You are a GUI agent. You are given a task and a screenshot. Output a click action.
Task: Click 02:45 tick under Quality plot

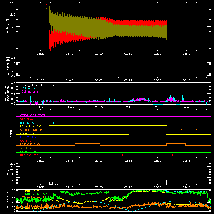tap(186, 188)
